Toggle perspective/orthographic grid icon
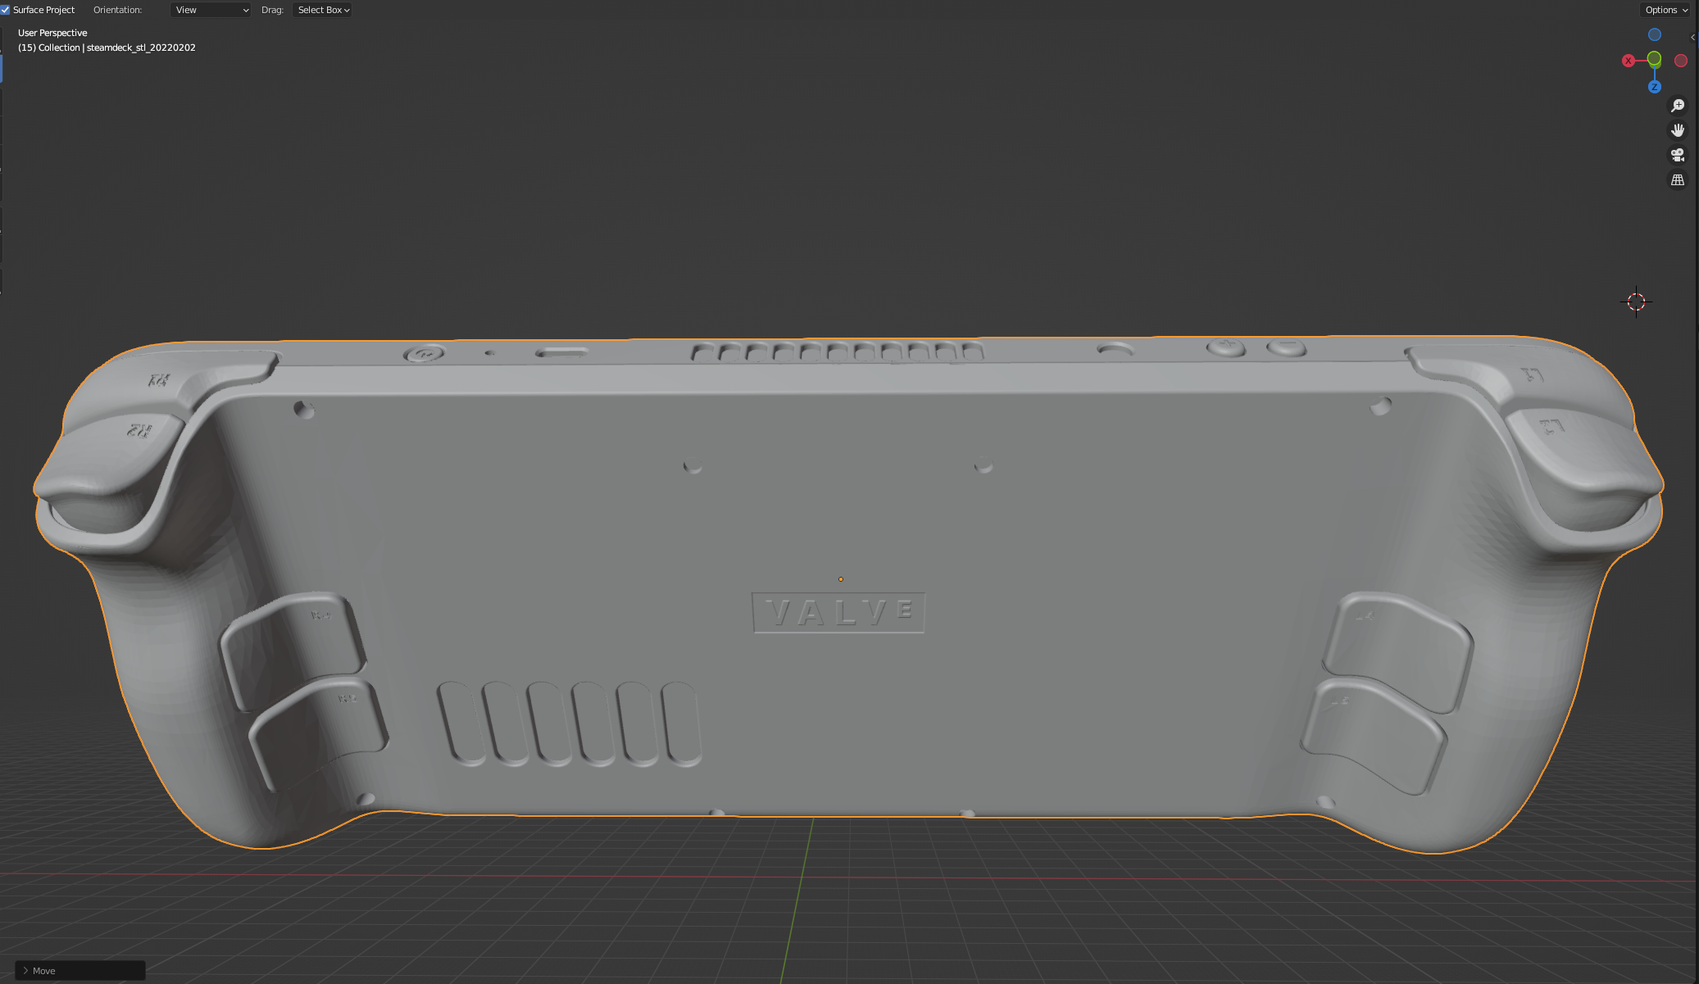 (1678, 180)
